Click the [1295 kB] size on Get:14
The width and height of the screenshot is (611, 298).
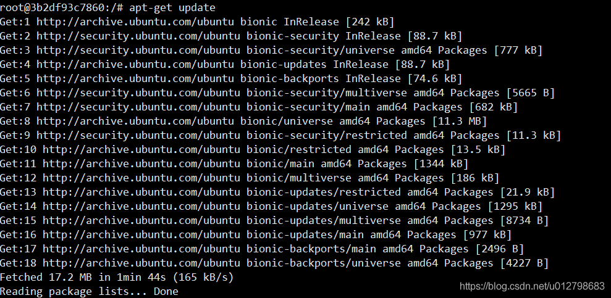coord(515,206)
